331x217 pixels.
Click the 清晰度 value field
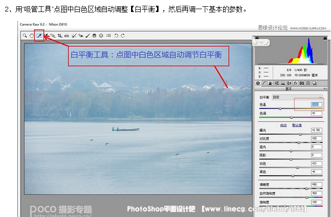click(x=317, y=185)
